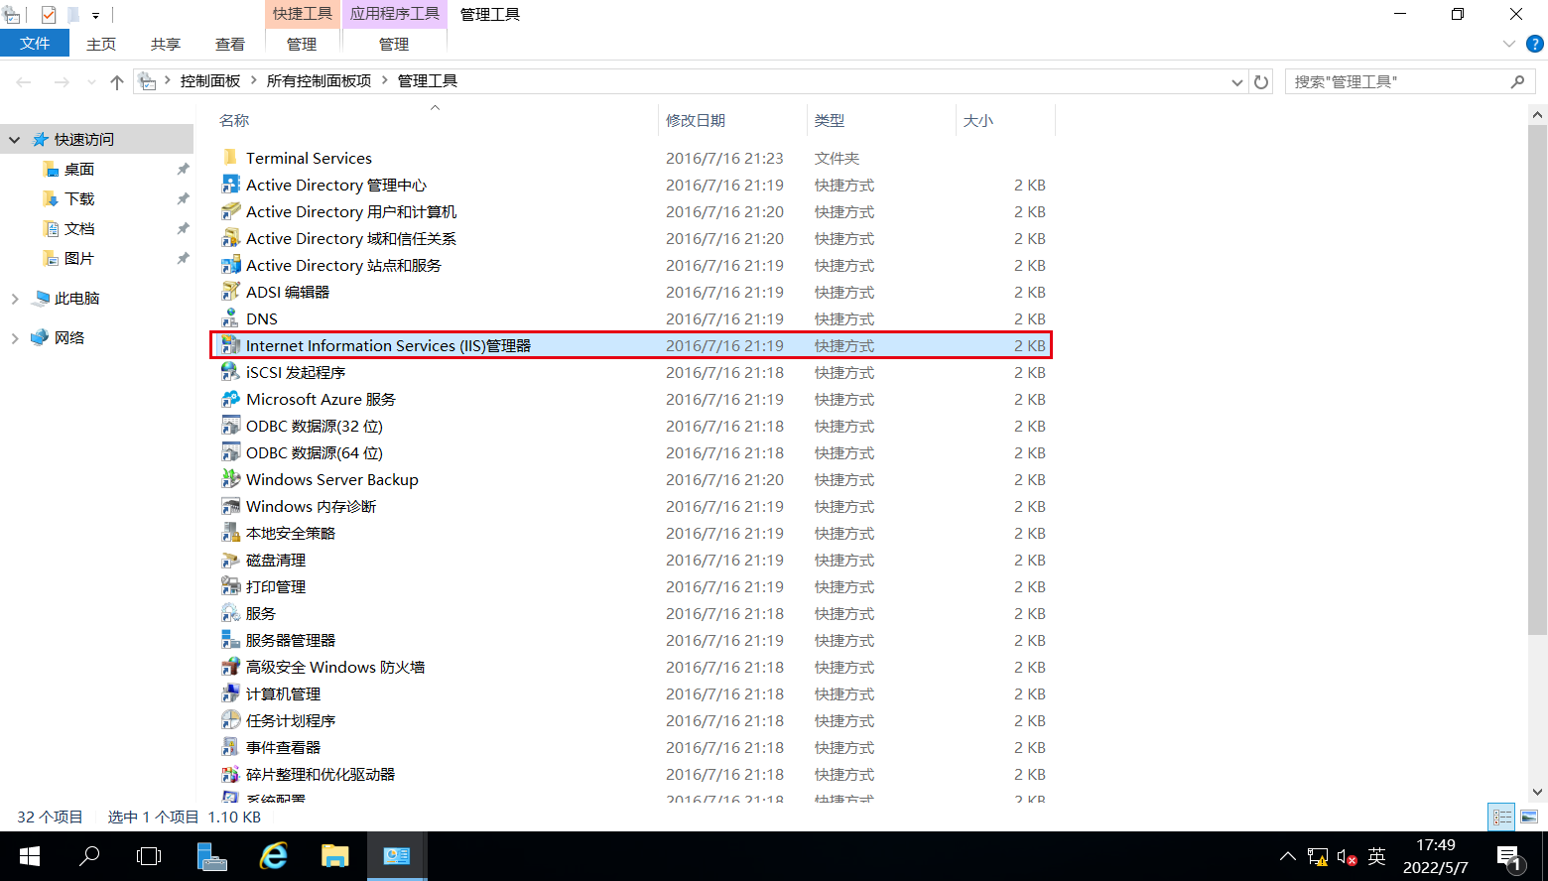Select 桌面 in quick access

pyautogui.click(x=79, y=170)
